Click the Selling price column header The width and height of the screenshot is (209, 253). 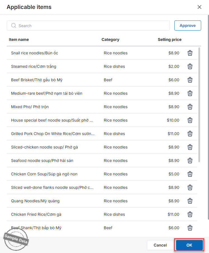(169, 40)
